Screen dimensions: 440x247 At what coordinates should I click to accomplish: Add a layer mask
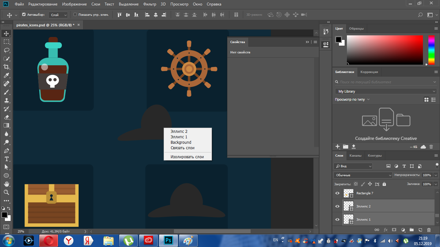point(394,230)
